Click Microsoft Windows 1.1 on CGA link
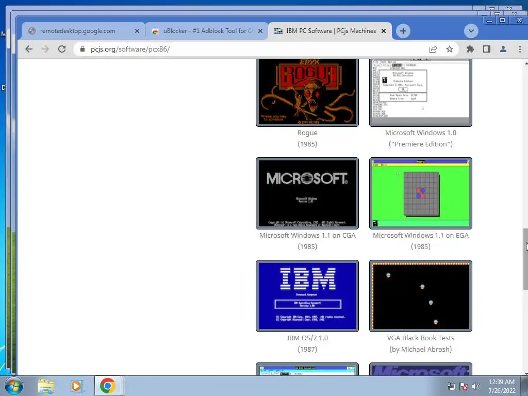The image size is (528, 396). [307, 235]
